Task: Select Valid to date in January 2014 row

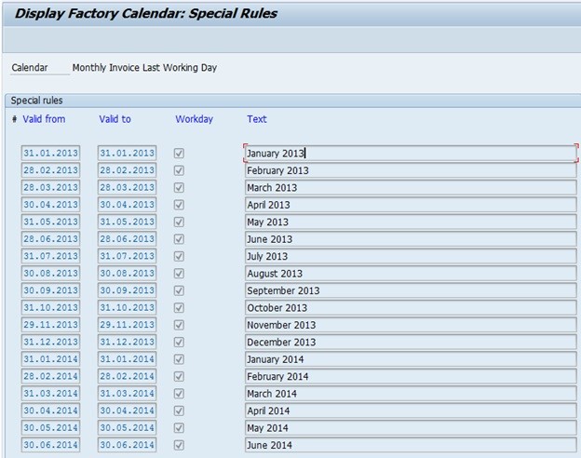Action: 127,359
